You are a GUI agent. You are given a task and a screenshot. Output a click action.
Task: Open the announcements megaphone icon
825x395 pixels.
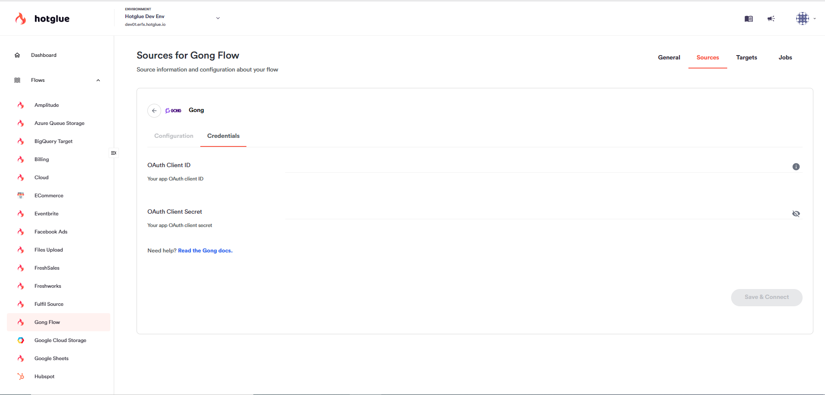[771, 19]
